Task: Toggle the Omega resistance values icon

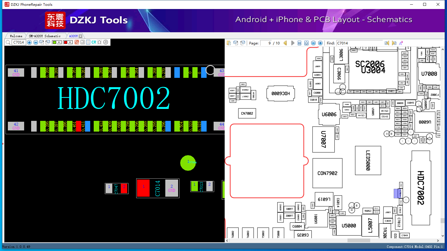Action: [x=100, y=42]
